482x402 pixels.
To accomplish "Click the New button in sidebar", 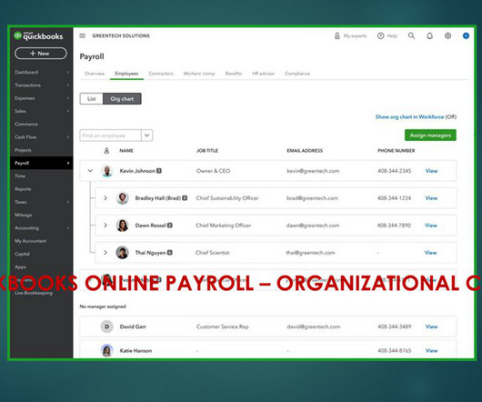I will [x=41, y=54].
